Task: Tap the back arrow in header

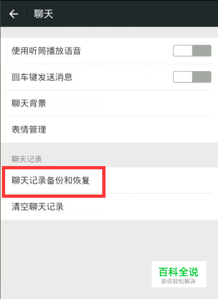Action: tap(14, 14)
